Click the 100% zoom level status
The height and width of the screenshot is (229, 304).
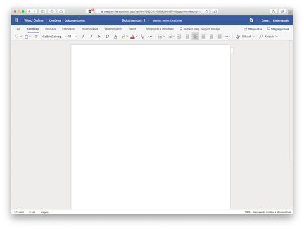(248, 212)
